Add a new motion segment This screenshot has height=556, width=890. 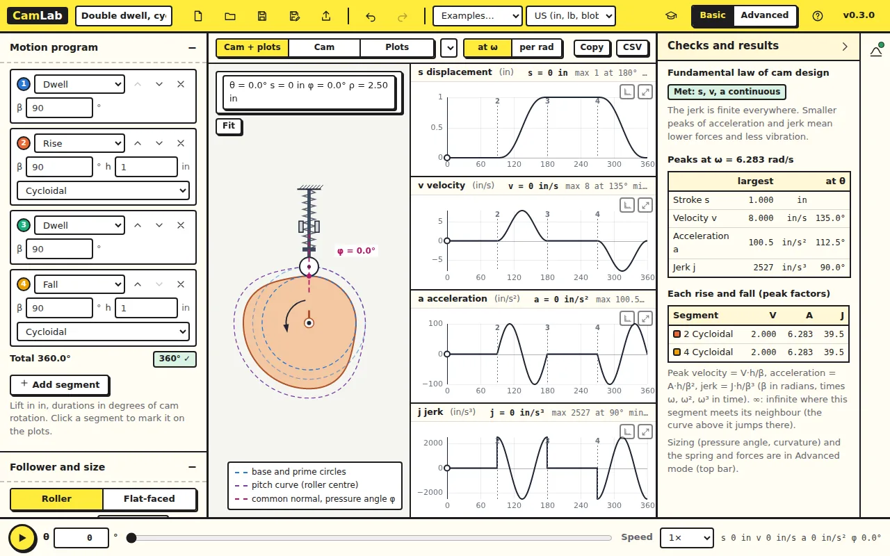[59, 384]
